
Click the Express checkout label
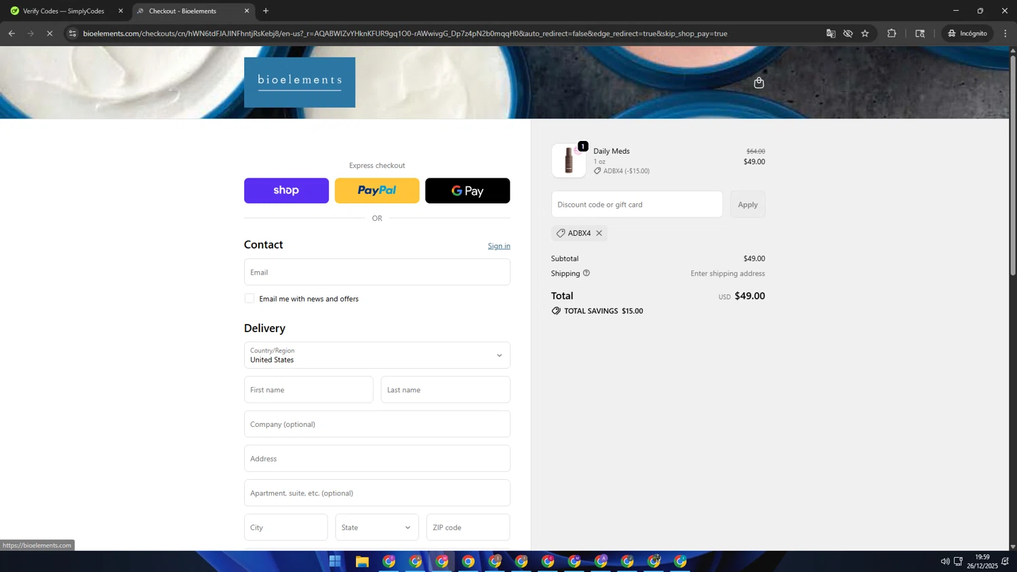tap(377, 165)
